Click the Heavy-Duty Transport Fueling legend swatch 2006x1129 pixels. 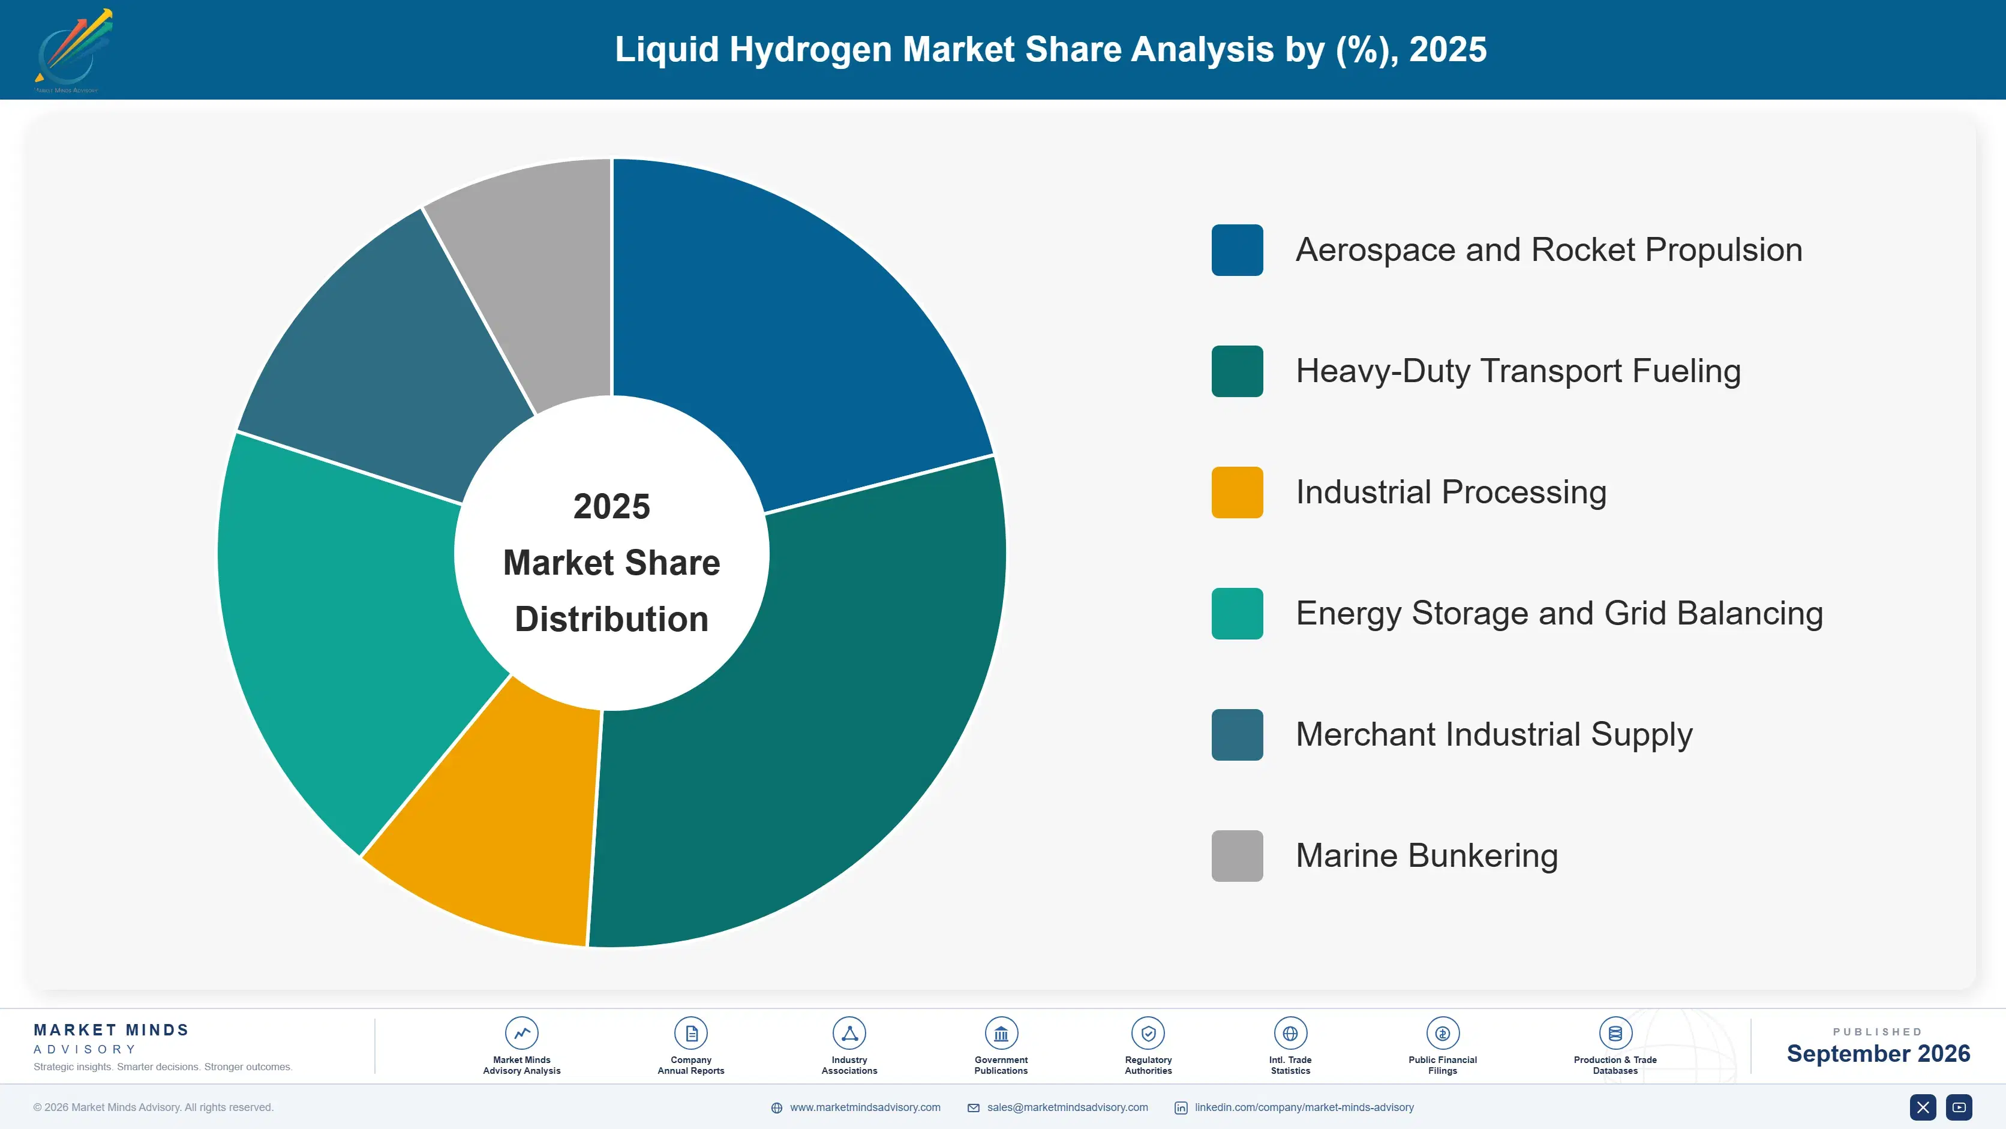(x=1236, y=371)
